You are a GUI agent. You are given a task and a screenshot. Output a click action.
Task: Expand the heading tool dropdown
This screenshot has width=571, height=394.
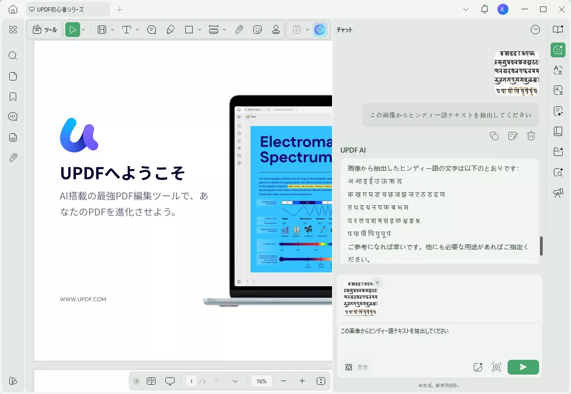coord(112,29)
